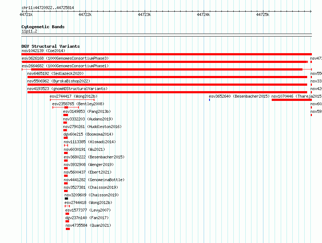Click nsv4735584 (Quan2021) label
Image resolution: width=322 pixels, height=243 pixels.
(x=88, y=225)
